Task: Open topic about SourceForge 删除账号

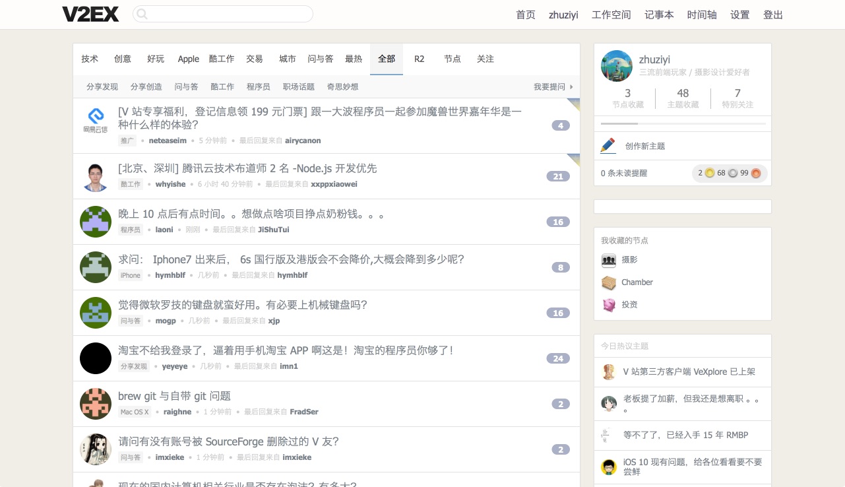Action: coord(228,441)
